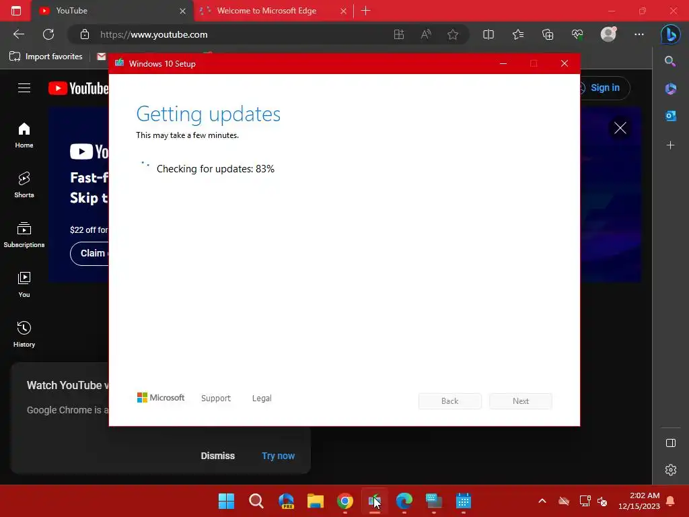Screen dimensions: 689x517
Task: Open YouTube Shorts in sidebar
Action: [x=24, y=185]
